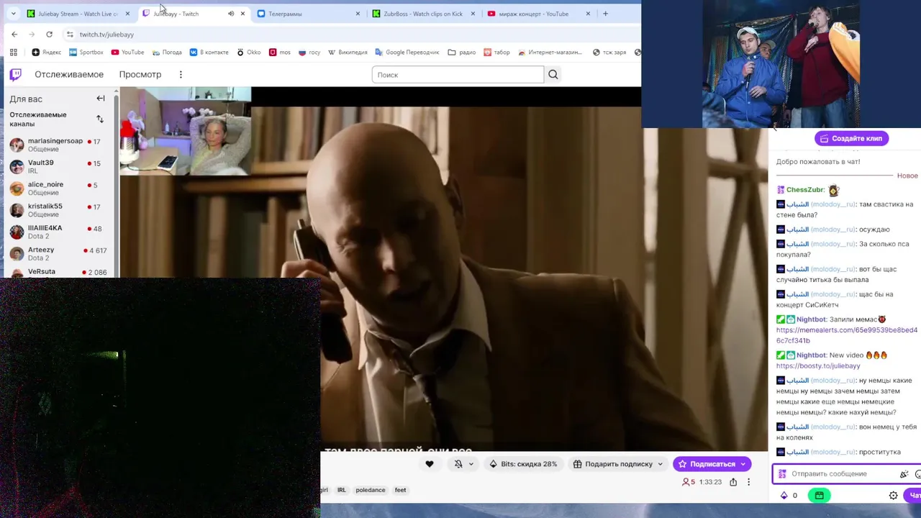The height and width of the screenshot is (518, 921).
Task: Open the Просмотр tab
Action: (140, 74)
